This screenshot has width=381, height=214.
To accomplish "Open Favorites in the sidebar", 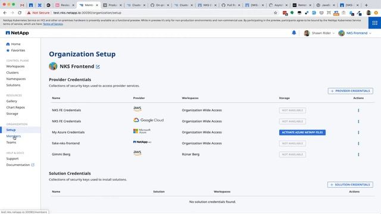I will point(15,50).
